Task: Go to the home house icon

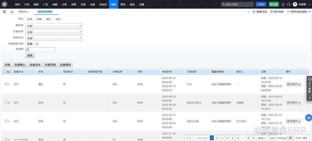Action: (12, 12)
